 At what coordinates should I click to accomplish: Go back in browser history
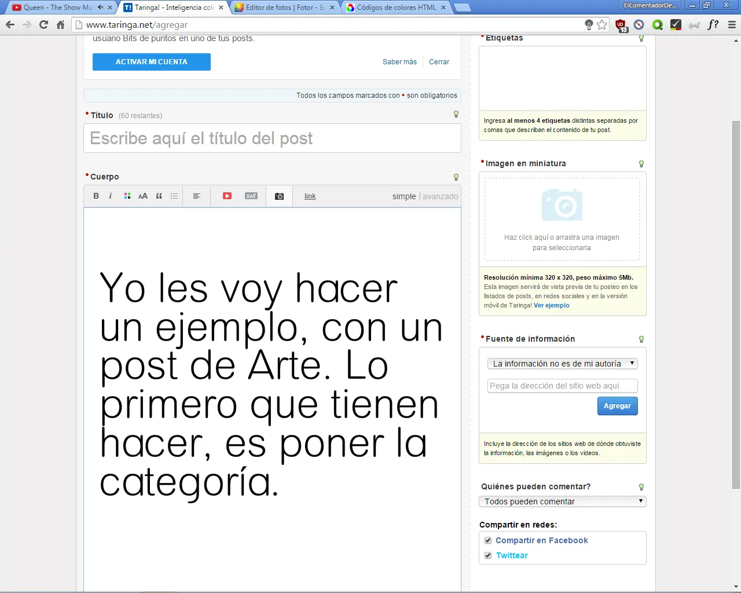[x=10, y=24]
